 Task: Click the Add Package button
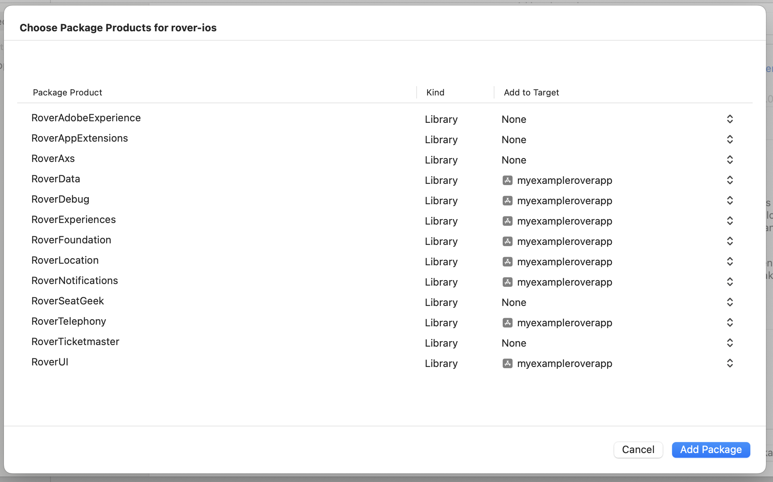coord(711,450)
